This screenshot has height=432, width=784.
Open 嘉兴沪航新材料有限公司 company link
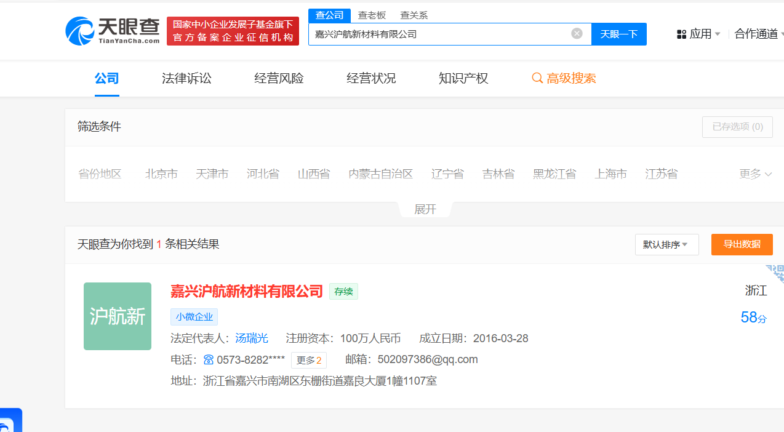[247, 291]
